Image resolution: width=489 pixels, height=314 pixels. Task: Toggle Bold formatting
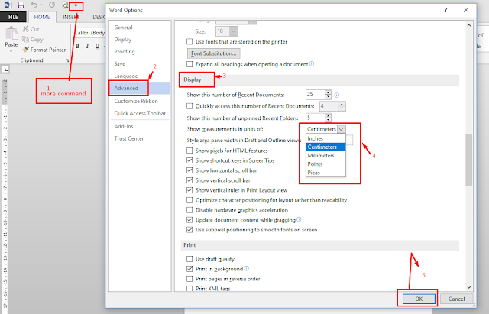point(78,46)
